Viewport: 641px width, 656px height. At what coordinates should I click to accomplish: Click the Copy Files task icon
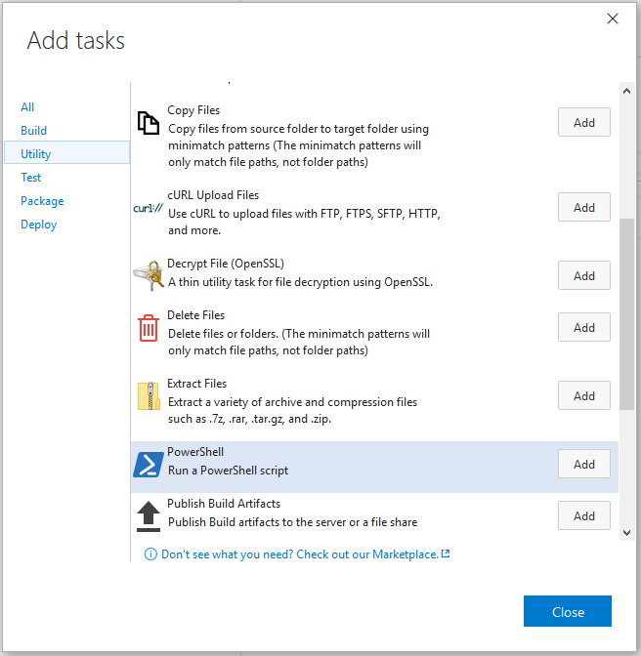(149, 123)
